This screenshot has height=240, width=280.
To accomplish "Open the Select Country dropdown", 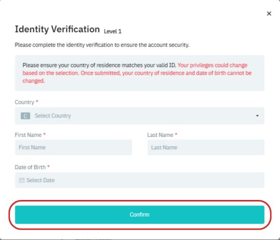I will (139, 116).
